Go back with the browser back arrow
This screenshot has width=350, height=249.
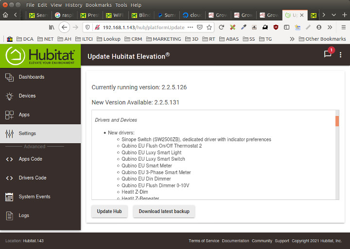64,27
